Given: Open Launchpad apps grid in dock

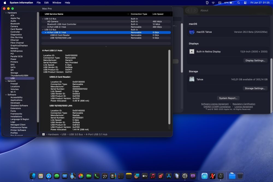Looking at the screenshot, I should tap(41, 176).
